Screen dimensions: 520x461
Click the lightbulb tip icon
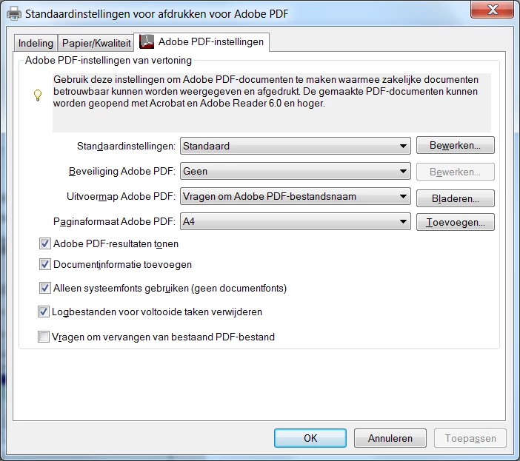click(x=38, y=95)
